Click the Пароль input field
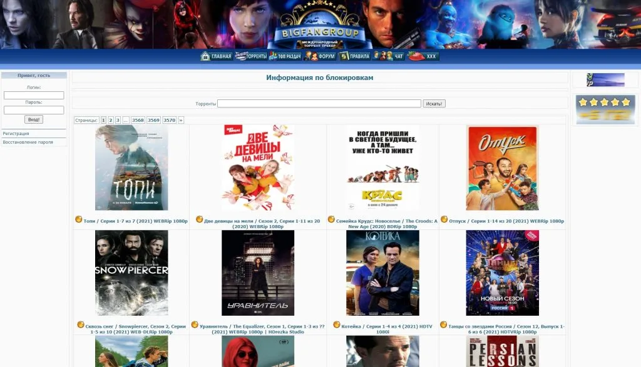 (34, 110)
